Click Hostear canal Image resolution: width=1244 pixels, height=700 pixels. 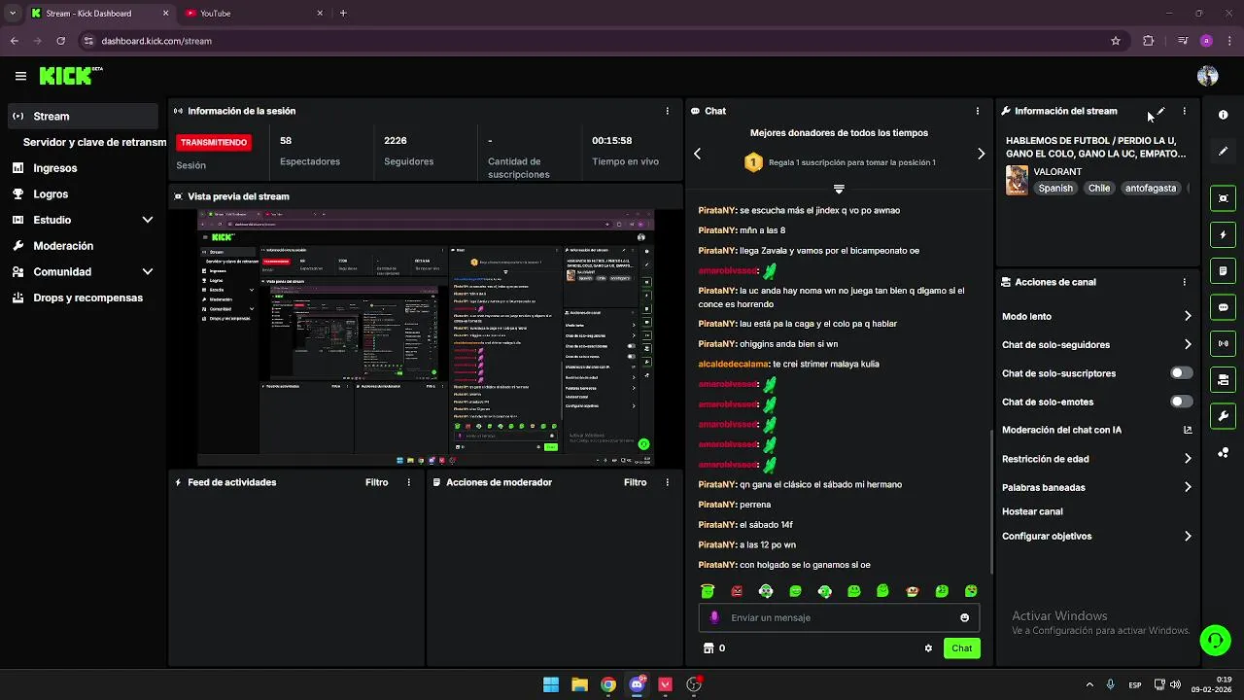[x=1032, y=511]
